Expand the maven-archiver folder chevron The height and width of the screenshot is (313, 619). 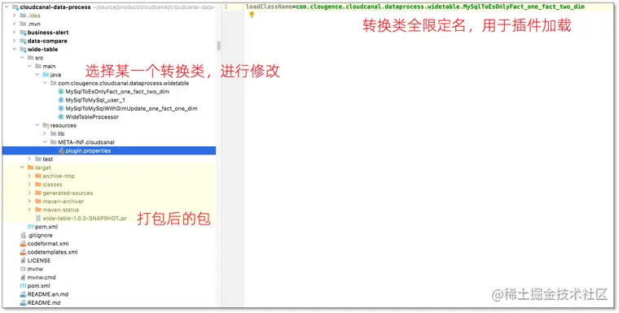click(29, 202)
